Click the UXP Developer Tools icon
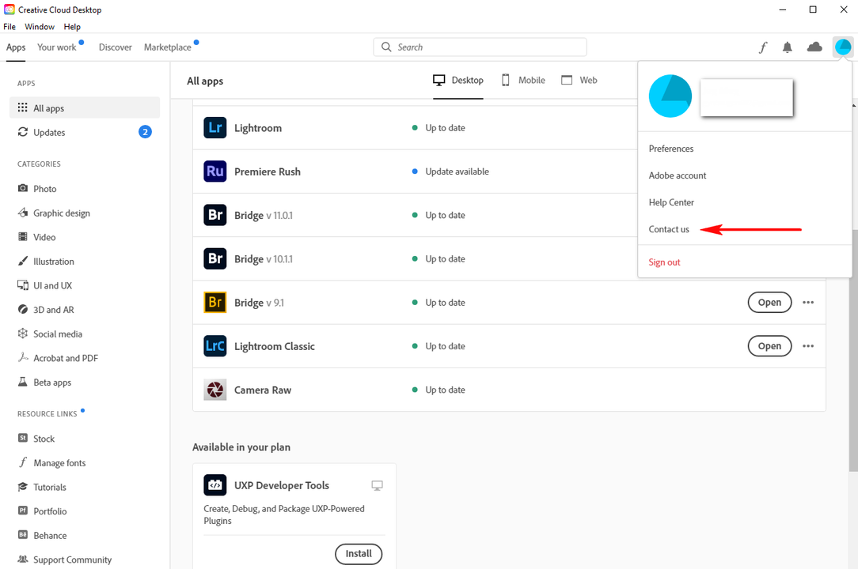858x569 pixels. click(x=215, y=484)
